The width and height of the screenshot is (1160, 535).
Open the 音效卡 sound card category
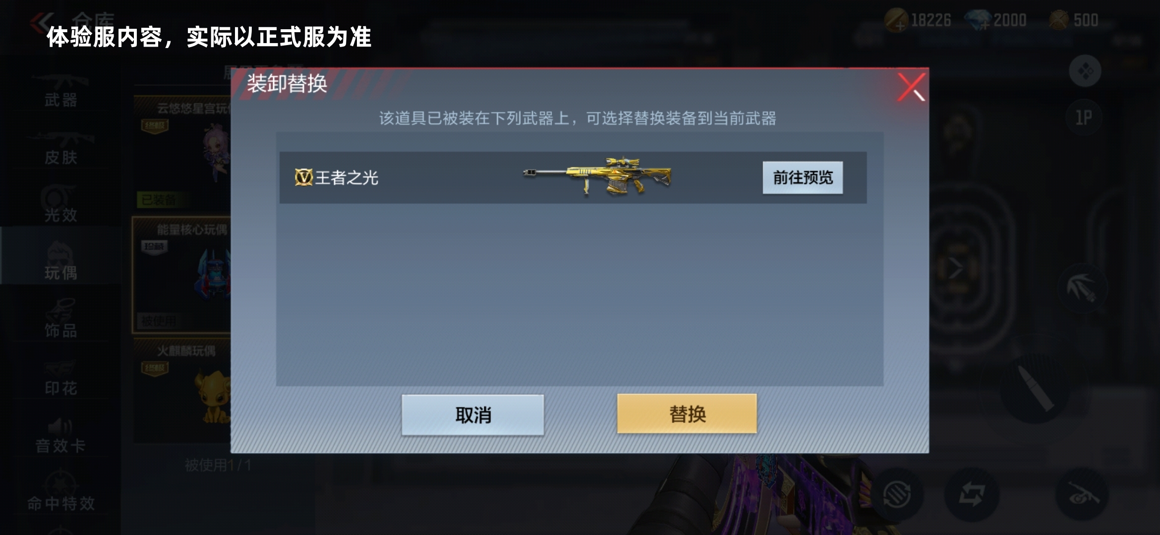coord(60,435)
